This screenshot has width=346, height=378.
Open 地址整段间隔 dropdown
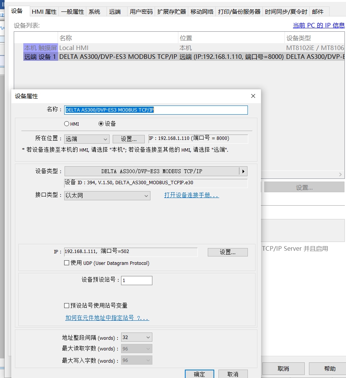pyautogui.click(x=136, y=337)
